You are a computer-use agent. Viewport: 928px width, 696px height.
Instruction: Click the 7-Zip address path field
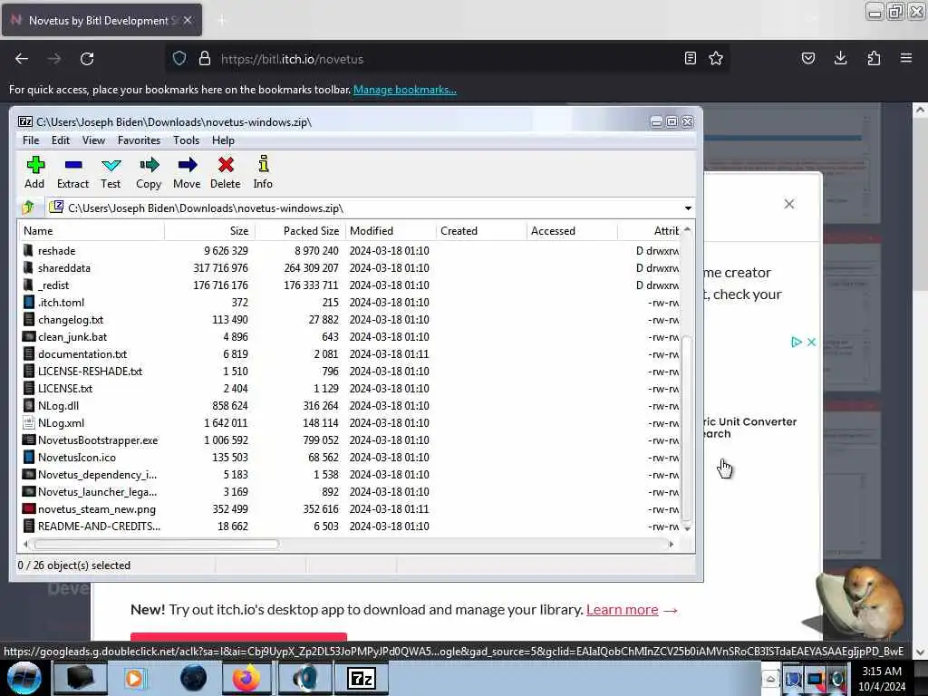[370, 208]
